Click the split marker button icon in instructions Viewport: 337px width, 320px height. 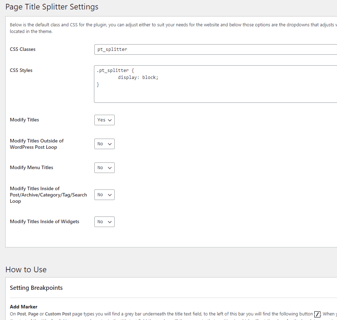[317, 314]
